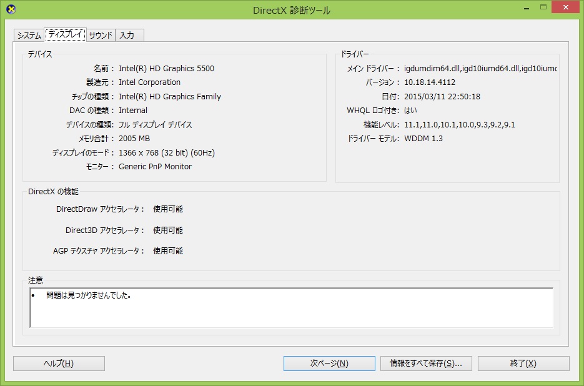Viewport: 584px width, 386px height.
Task: Select the text Intel(R) HD Graphics 5500
Action: click(x=166, y=69)
